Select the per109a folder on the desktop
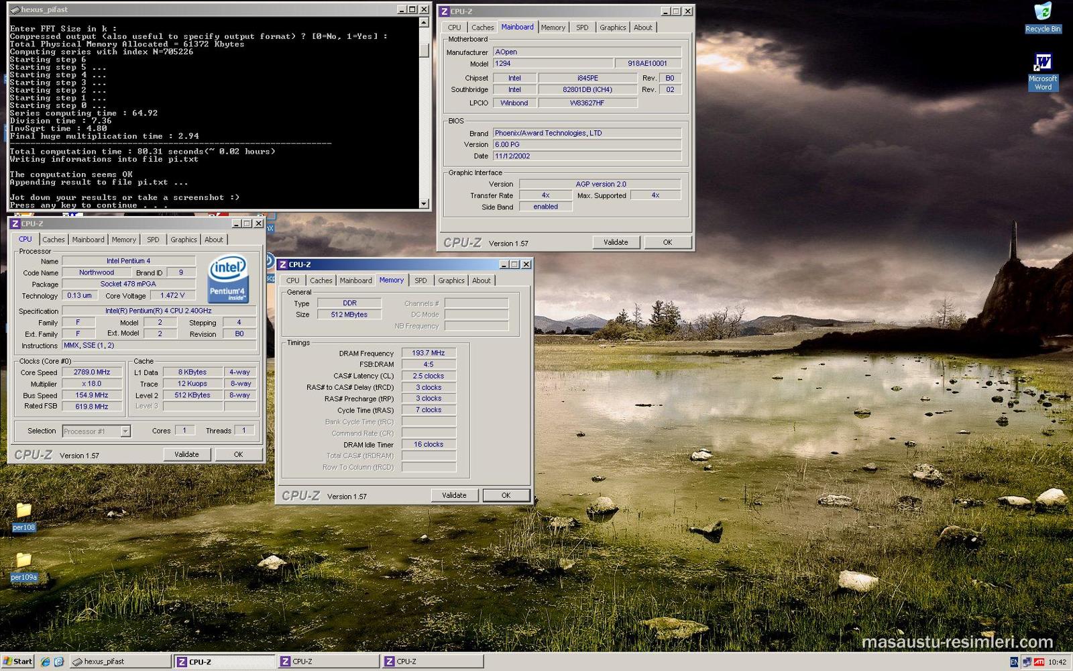Viewport: 1073px width, 671px height. (x=23, y=566)
